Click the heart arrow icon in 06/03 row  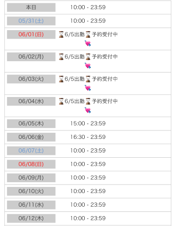(88, 88)
